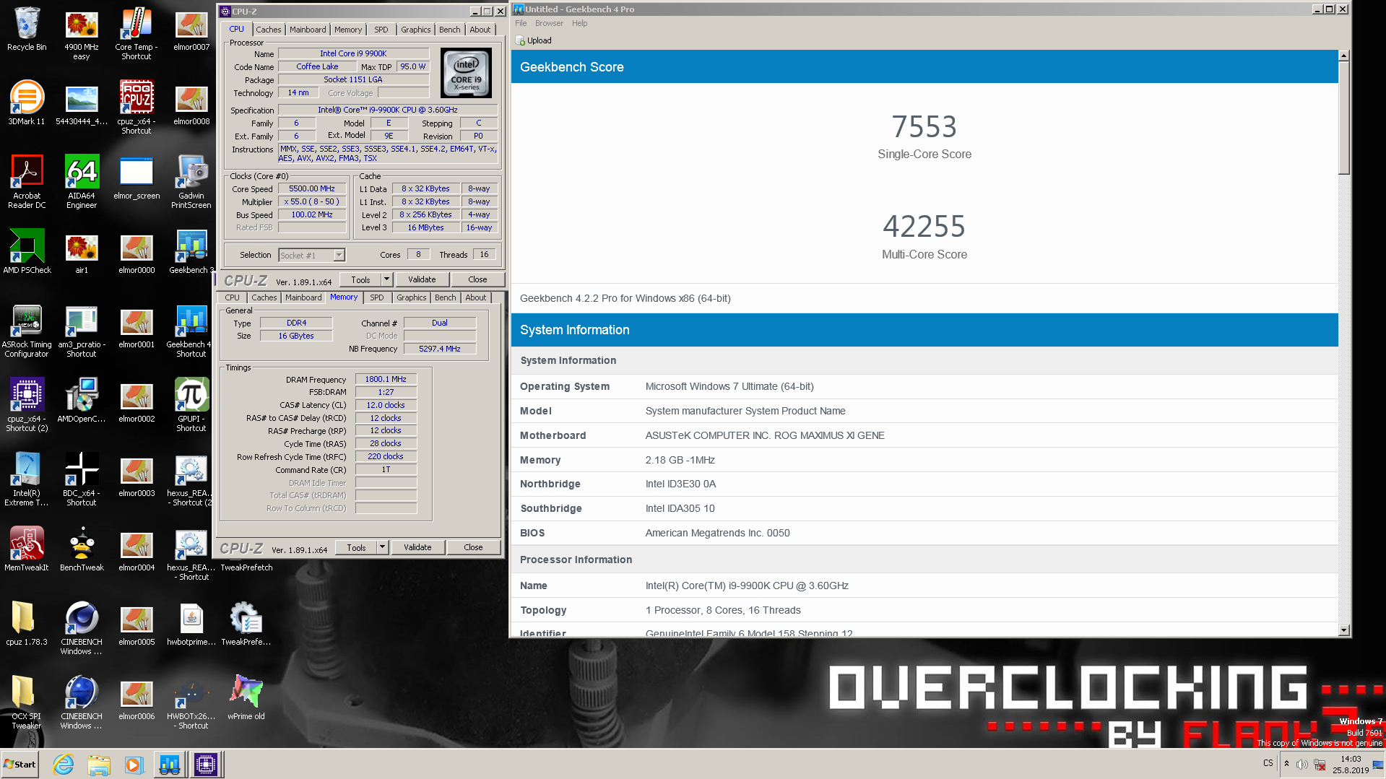The height and width of the screenshot is (779, 1386).
Task: Open Tools dropdown arrow in upper CPU-Z
Action: click(387, 279)
